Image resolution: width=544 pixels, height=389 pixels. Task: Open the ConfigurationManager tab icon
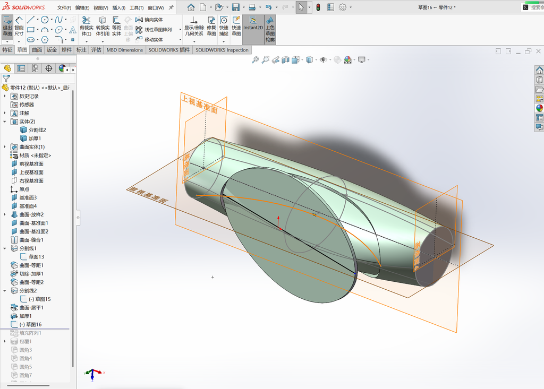tap(35, 68)
